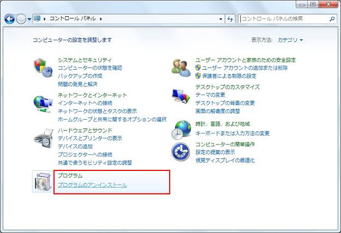Open コンピューターの状態を確認
The image size is (341, 233).
tap(90, 68)
